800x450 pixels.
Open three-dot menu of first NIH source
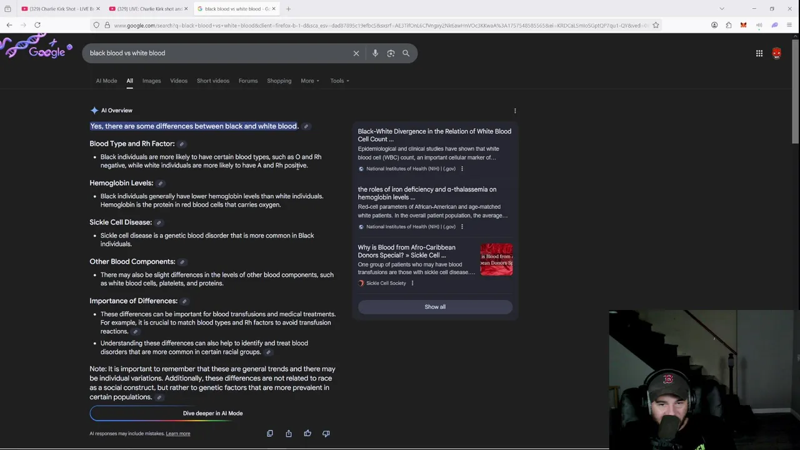(462, 169)
